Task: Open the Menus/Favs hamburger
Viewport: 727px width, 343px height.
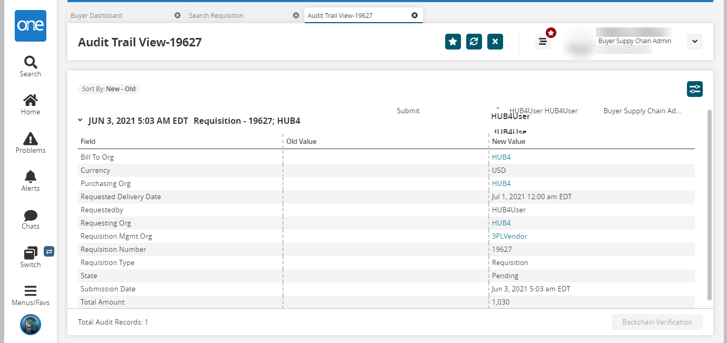Action: click(x=31, y=295)
